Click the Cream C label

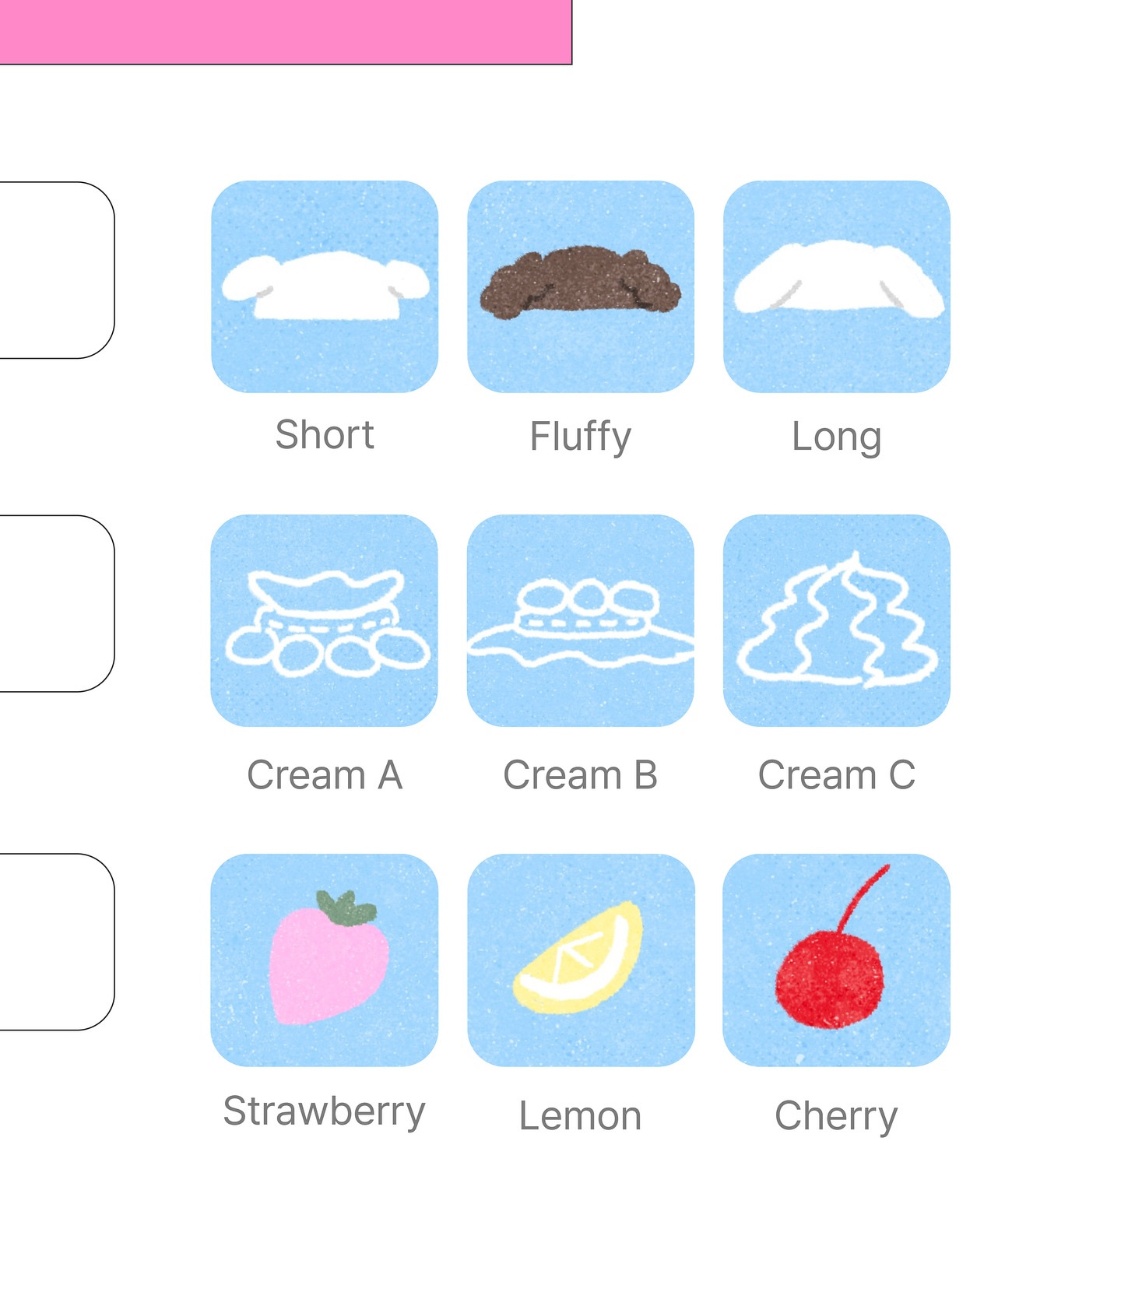(837, 775)
